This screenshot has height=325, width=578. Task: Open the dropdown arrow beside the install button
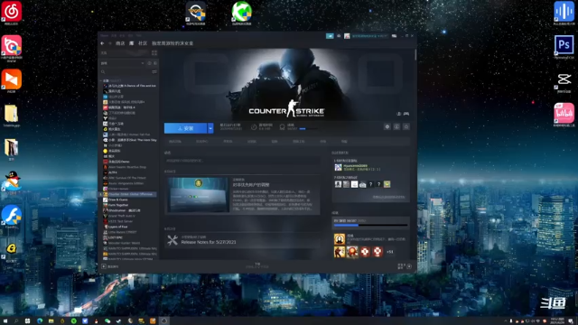tap(210, 128)
